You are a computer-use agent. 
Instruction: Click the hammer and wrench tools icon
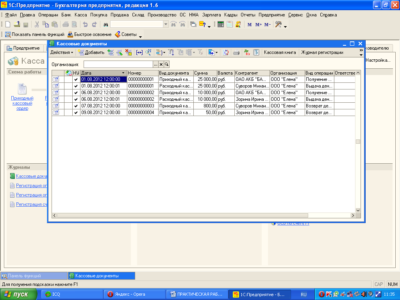pyautogui.click(x=278, y=25)
